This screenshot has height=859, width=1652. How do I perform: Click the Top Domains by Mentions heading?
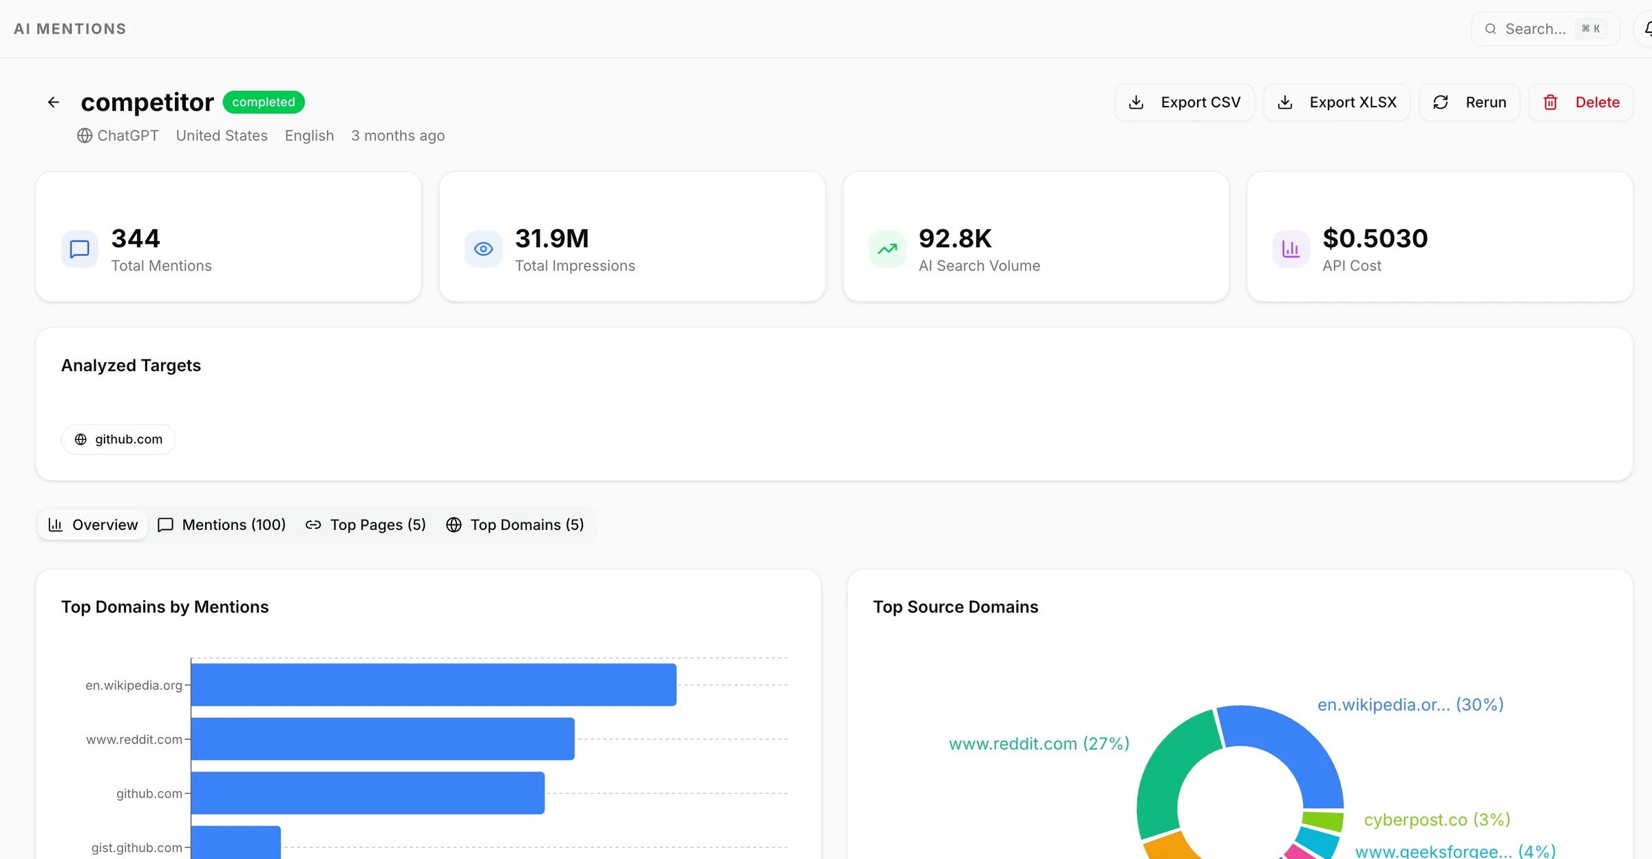pos(165,607)
